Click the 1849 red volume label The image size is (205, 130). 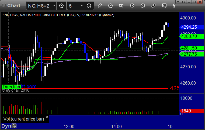192,111
